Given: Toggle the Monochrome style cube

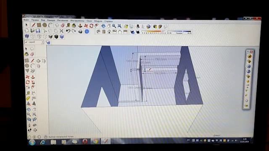Looking at the screenshot, I should [62, 36].
